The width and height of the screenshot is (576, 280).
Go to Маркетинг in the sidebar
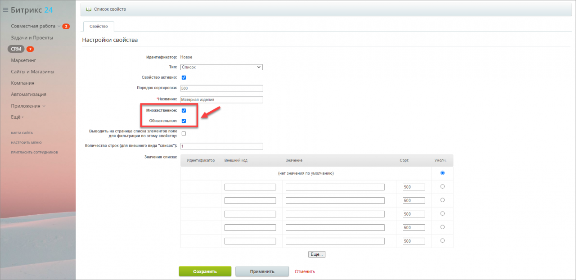23,60
